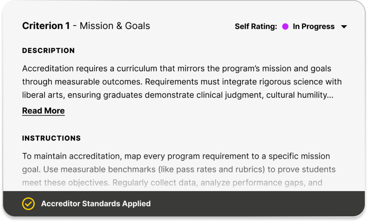Click the INSTRUCTIONS section heading
Screen dimensions: 368x222
coord(51,138)
